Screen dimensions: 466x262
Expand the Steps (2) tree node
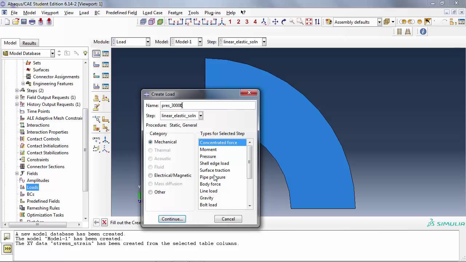point(17,91)
